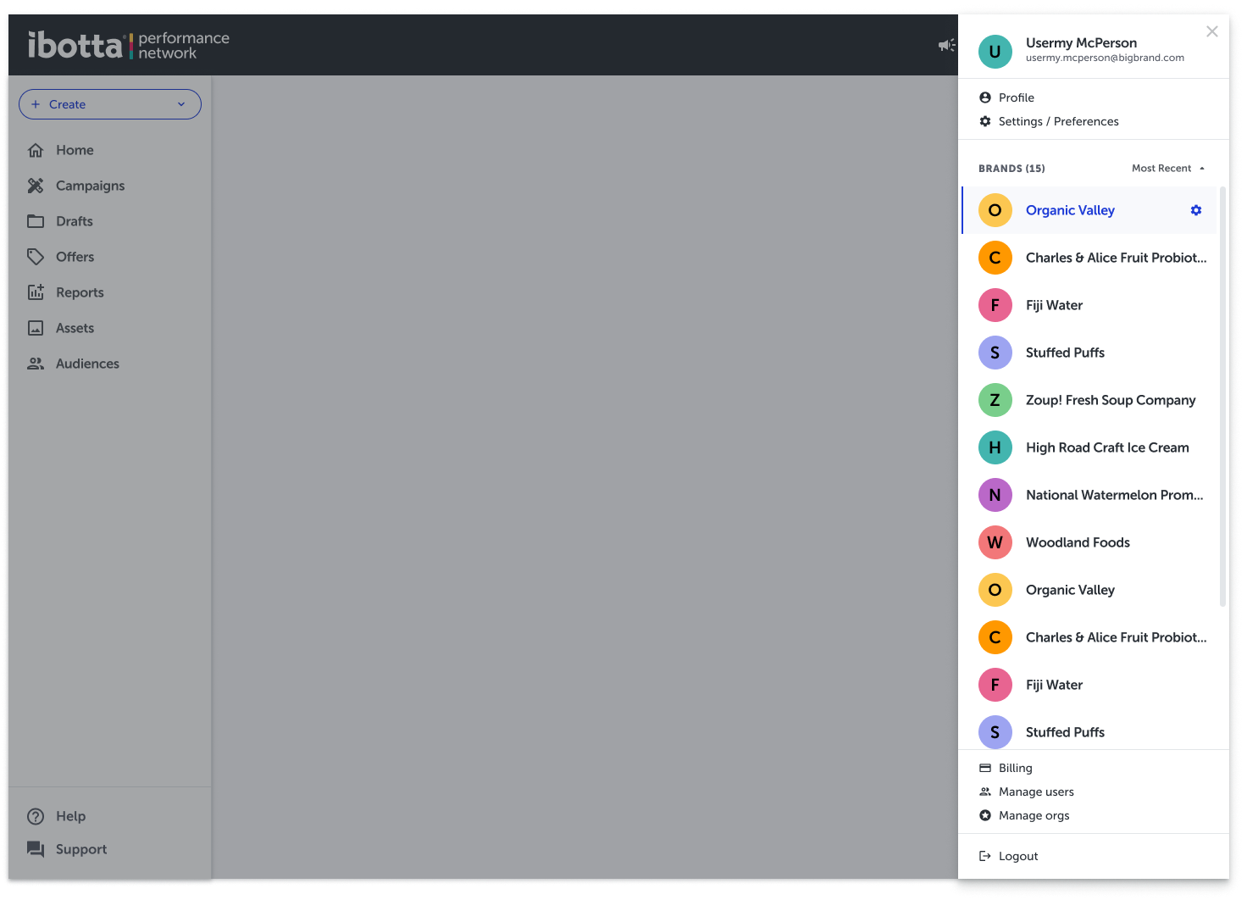Log out of the account
This screenshot has width=1247, height=900.
coord(1018,856)
